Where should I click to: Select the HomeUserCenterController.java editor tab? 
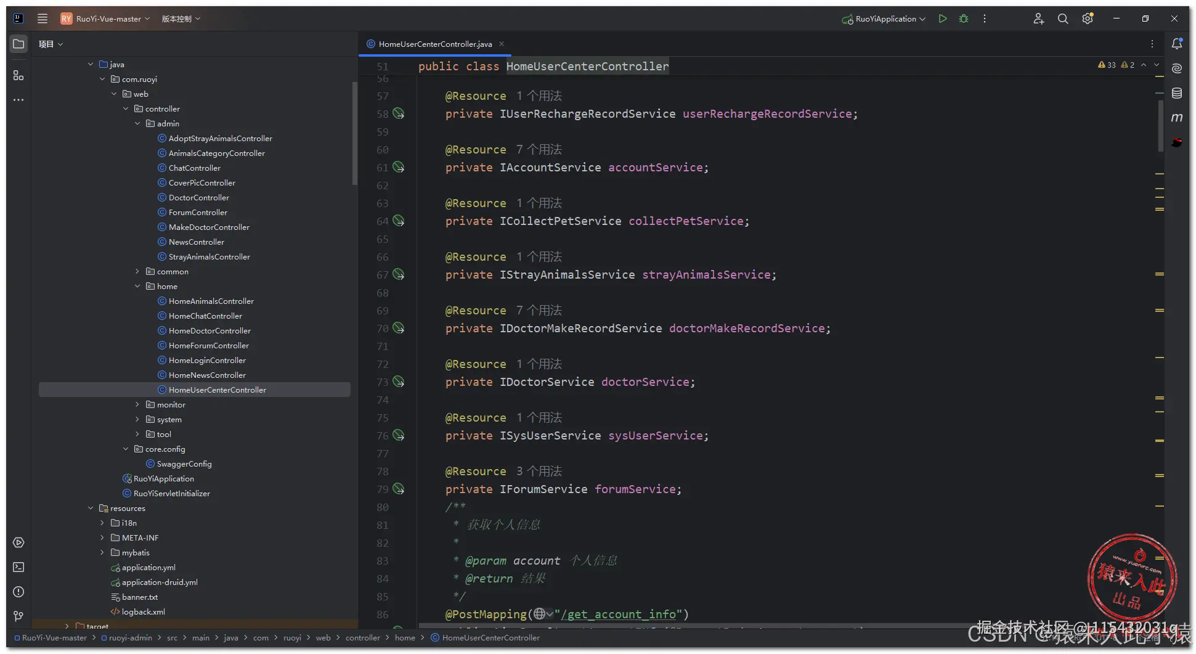[434, 44]
